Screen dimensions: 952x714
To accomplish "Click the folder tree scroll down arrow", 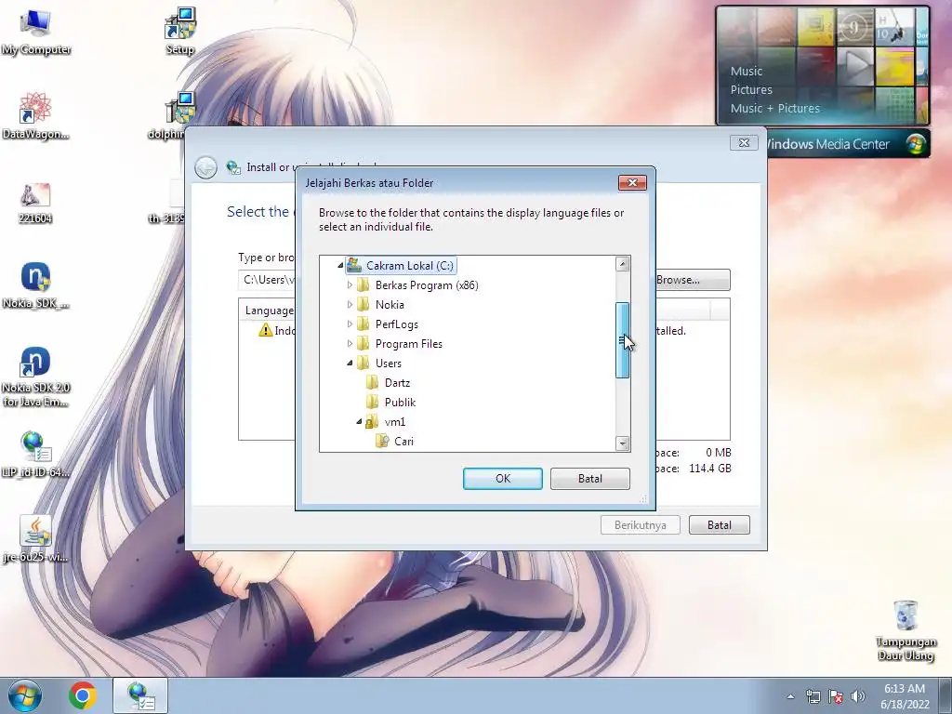I will [622, 443].
